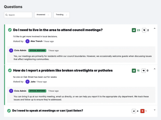
Task: Click the Official Response badge in first answer
Action: 37,50
